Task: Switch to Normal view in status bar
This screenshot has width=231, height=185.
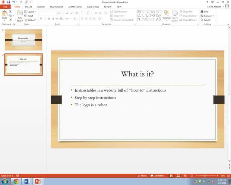Action: (171, 176)
